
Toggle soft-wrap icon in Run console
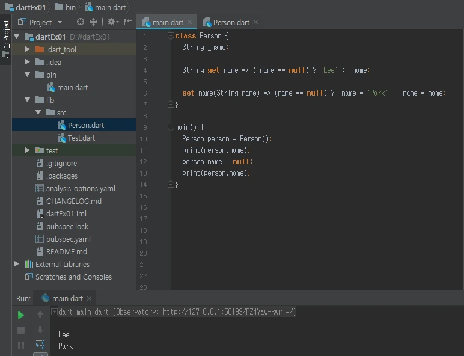[40, 345]
